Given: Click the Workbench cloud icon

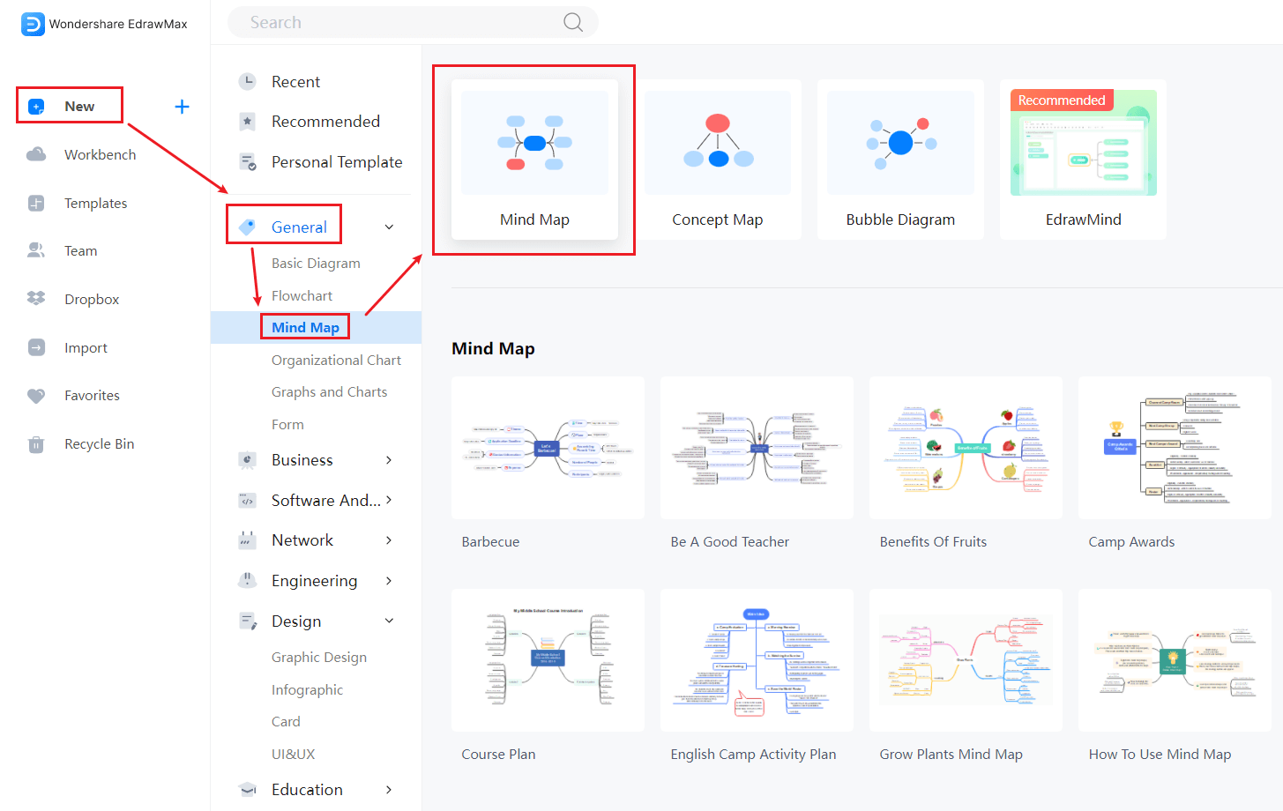Looking at the screenshot, I should (36, 154).
